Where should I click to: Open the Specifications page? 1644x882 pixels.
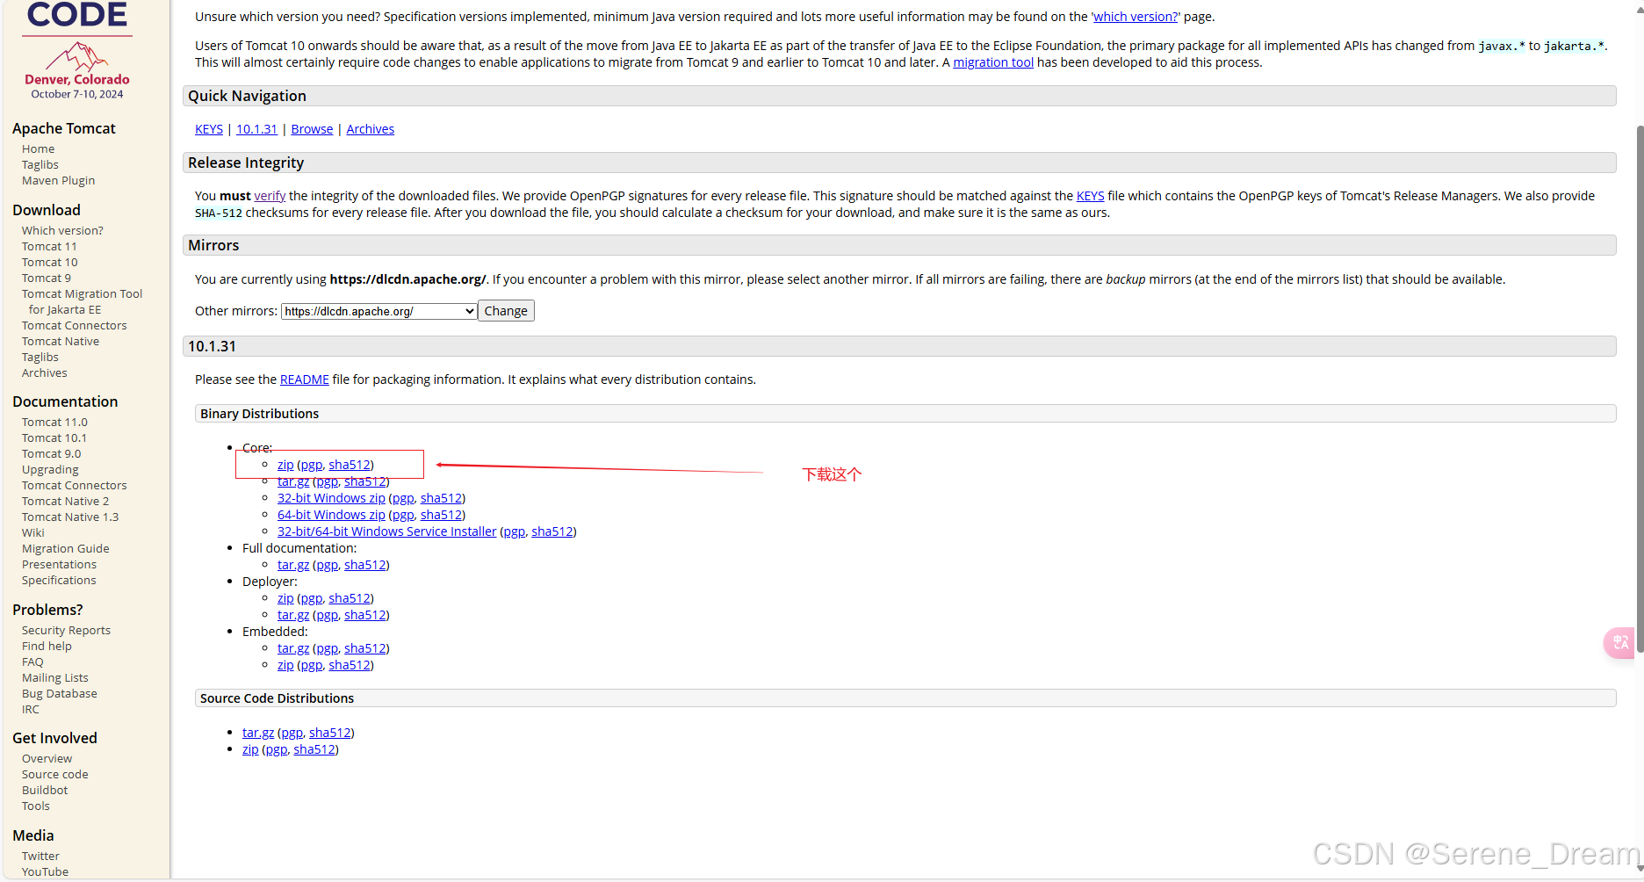click(59, 581)
